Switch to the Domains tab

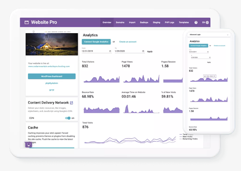click(x=120, y=22)
